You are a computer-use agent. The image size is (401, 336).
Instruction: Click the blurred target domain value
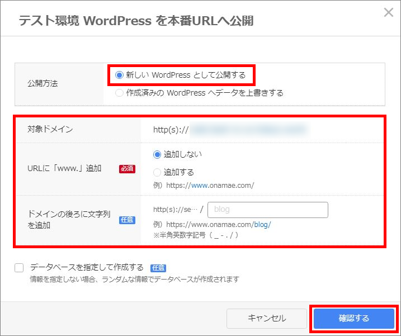[x=249, y=130]
